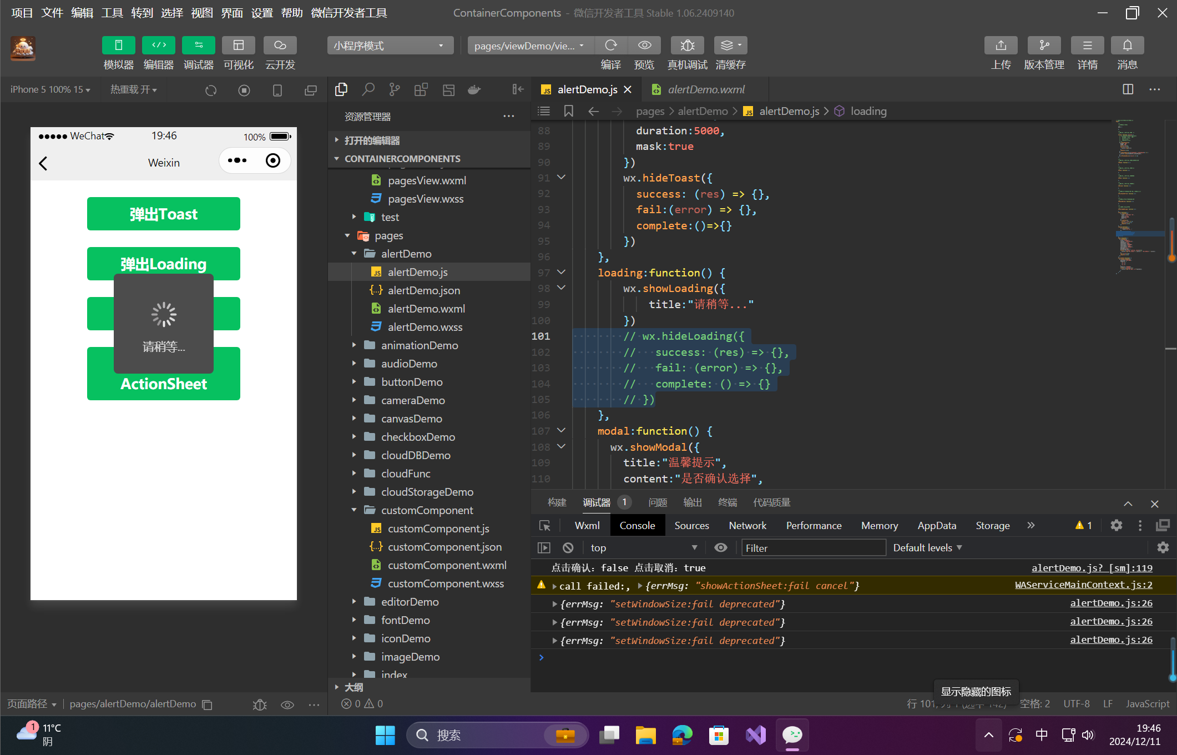Click the 编译 refresh icon

pos(611,46)
